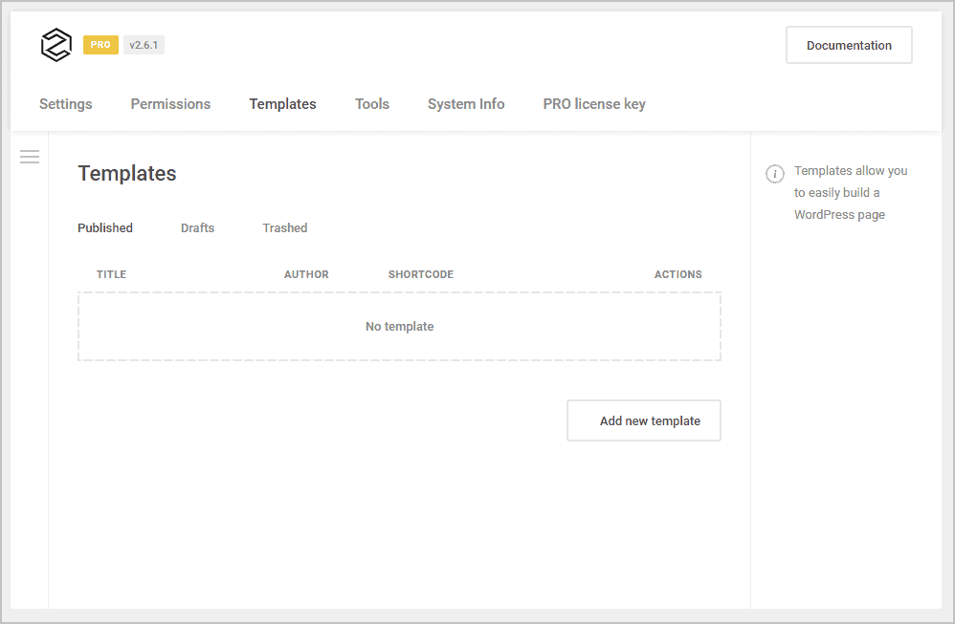Go to the Tools tab
Image resolution: width=955 pixels, height=624 pixels.
click(x=371, y=103)
